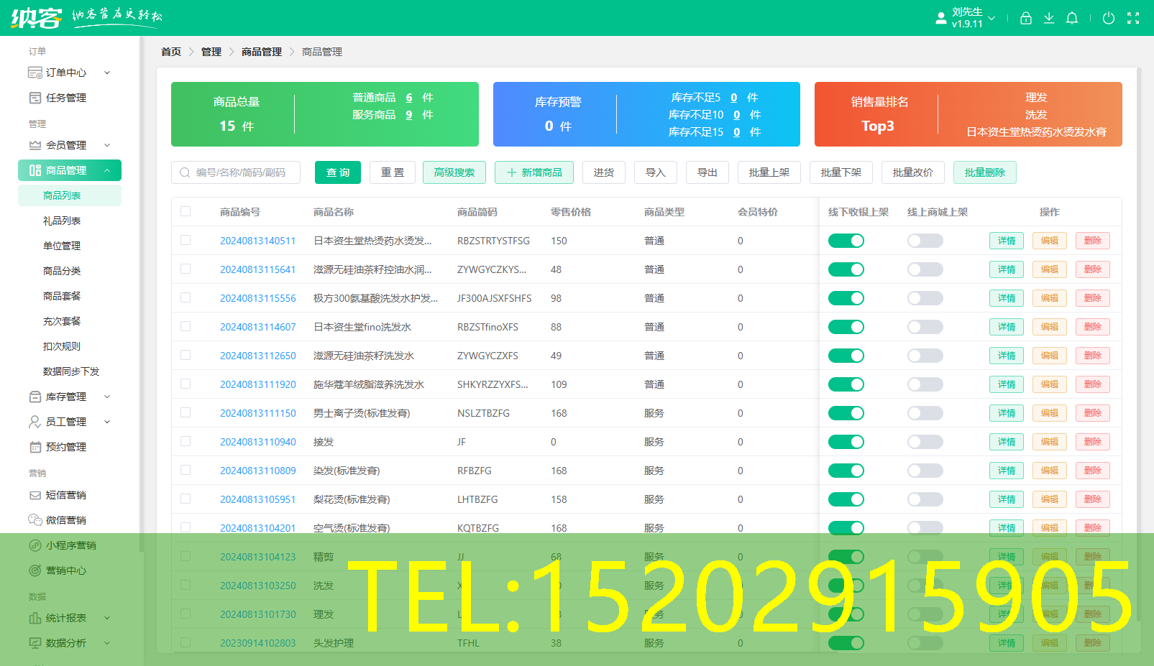Viewport: 1154px width, 666px height.
Task: Open the notification bell
Action: point(1072,18)
